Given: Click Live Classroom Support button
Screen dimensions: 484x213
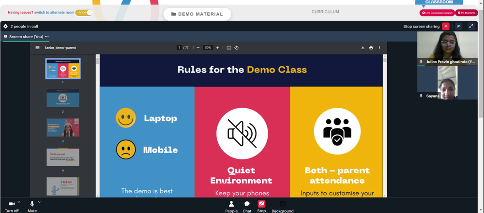Looking at the screenshot, I should [x=437, y=13].
